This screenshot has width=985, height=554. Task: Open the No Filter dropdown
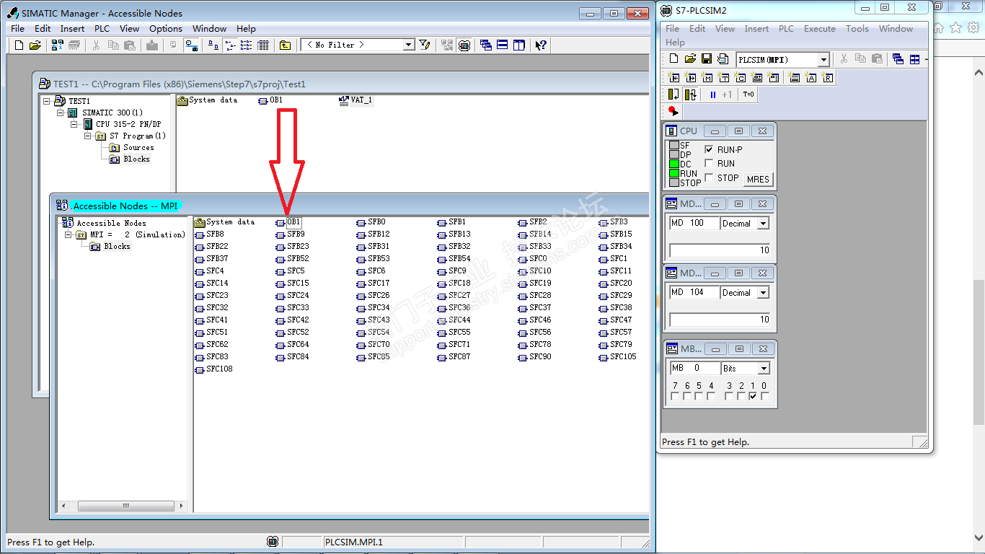pyautogui.click(x=409, y=45)
